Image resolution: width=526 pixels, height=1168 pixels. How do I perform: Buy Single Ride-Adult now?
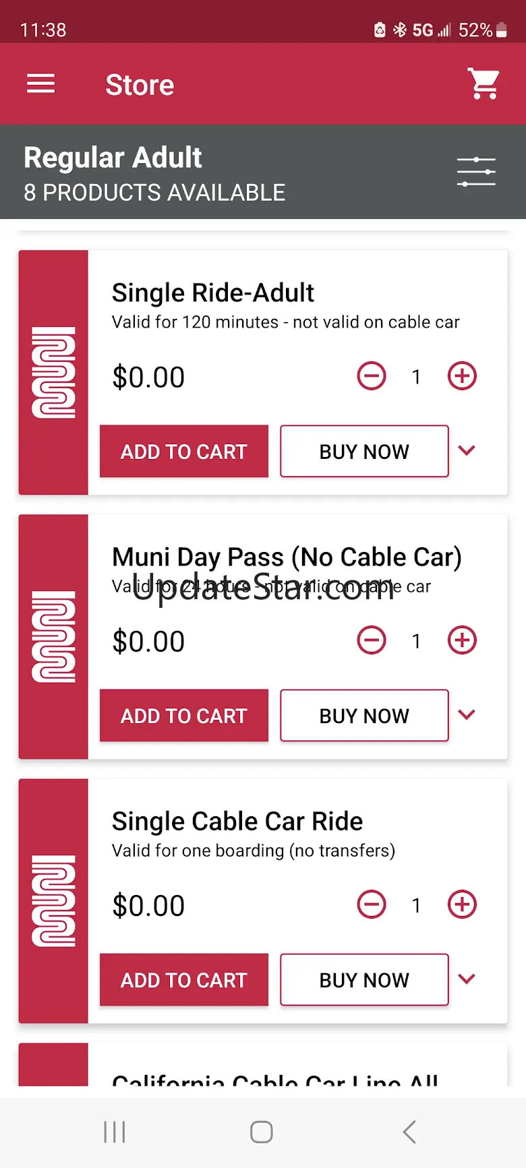point(364,451)
